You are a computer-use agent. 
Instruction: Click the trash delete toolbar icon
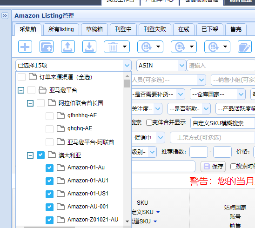pos(113,47)
